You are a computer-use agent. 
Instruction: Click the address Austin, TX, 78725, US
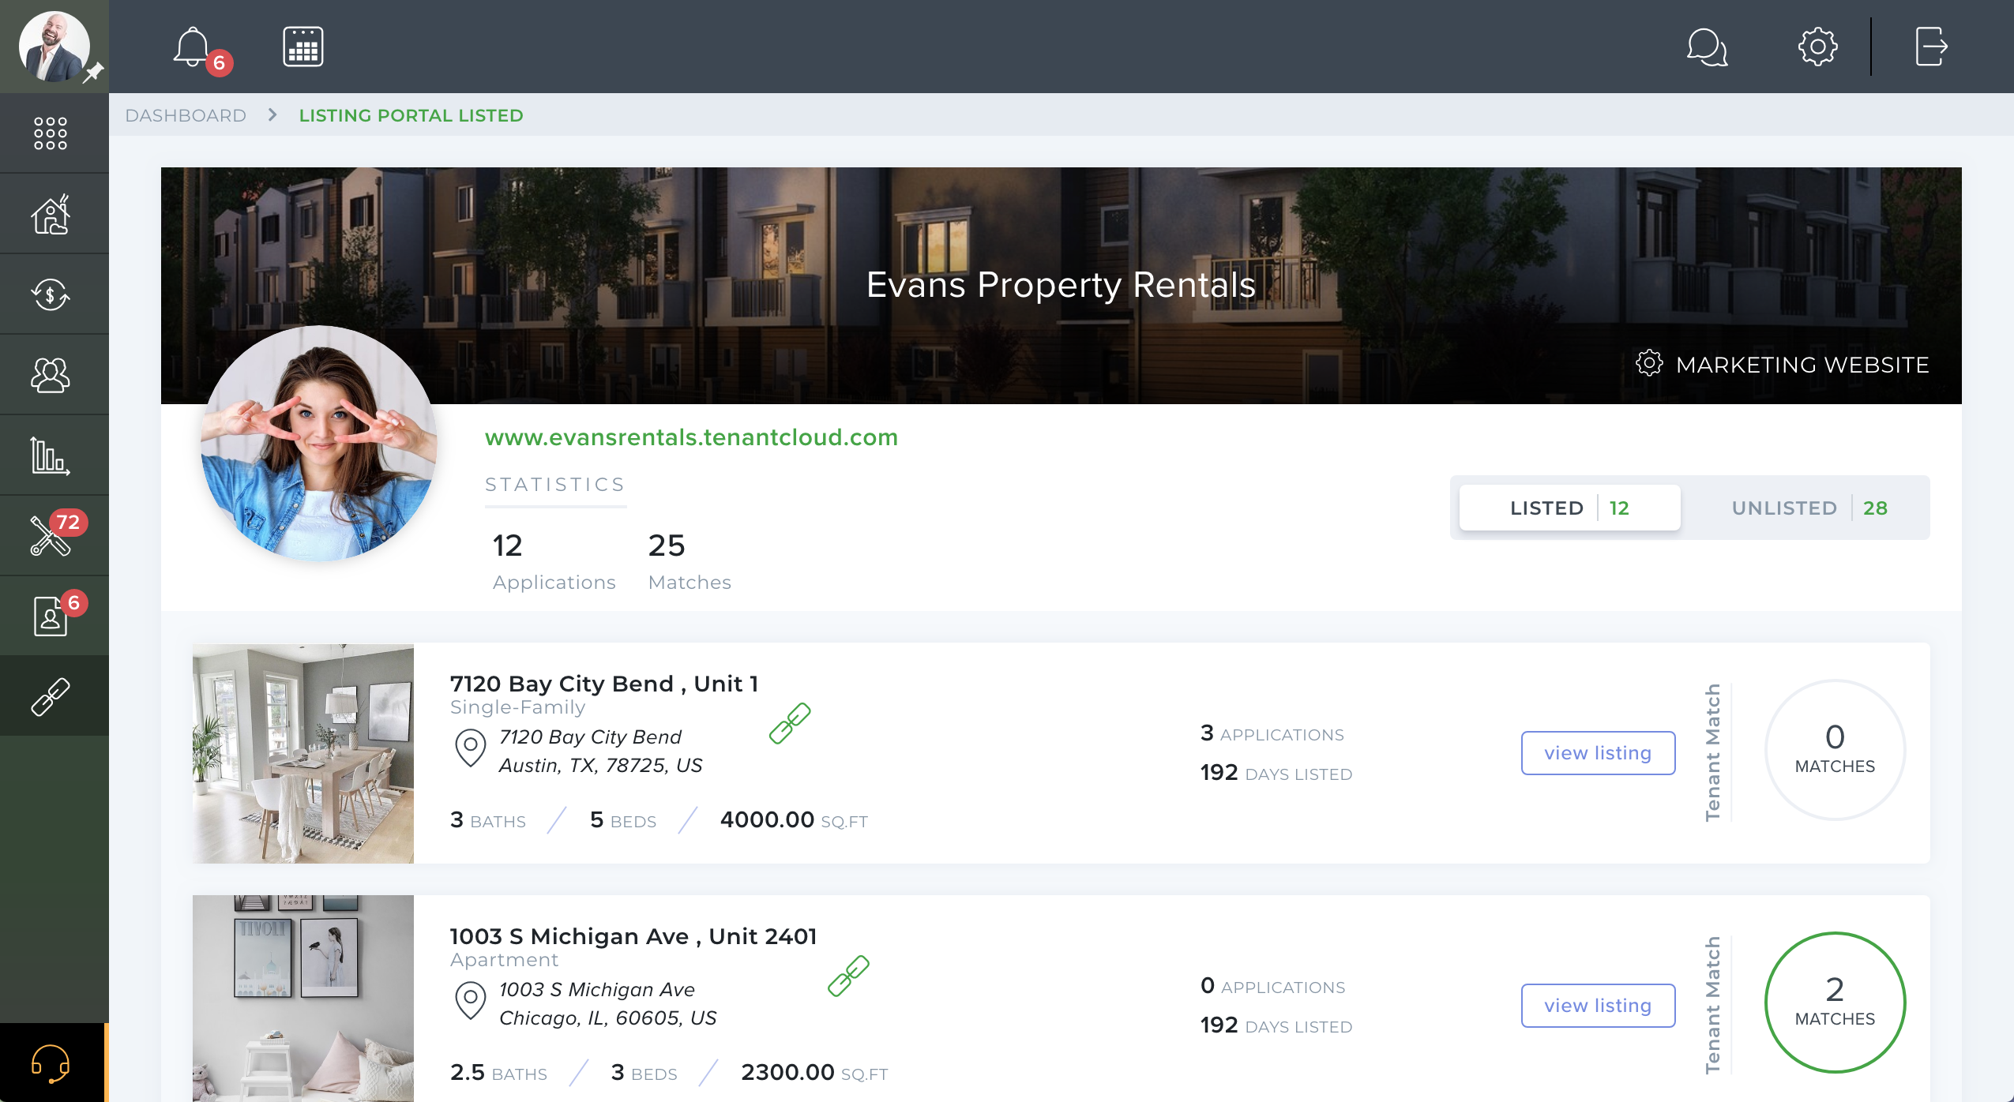[x=600, y=765]
